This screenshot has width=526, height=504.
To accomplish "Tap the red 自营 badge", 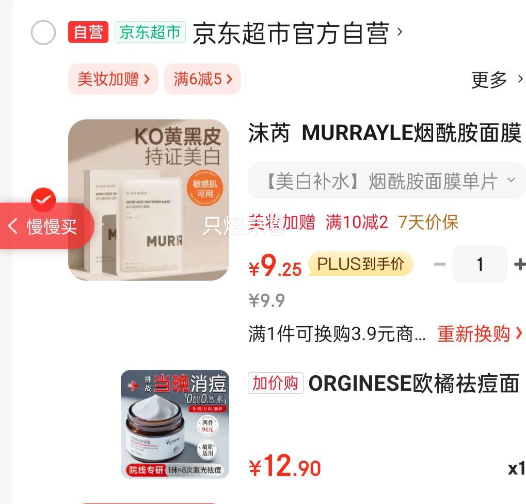I will 88,32.
